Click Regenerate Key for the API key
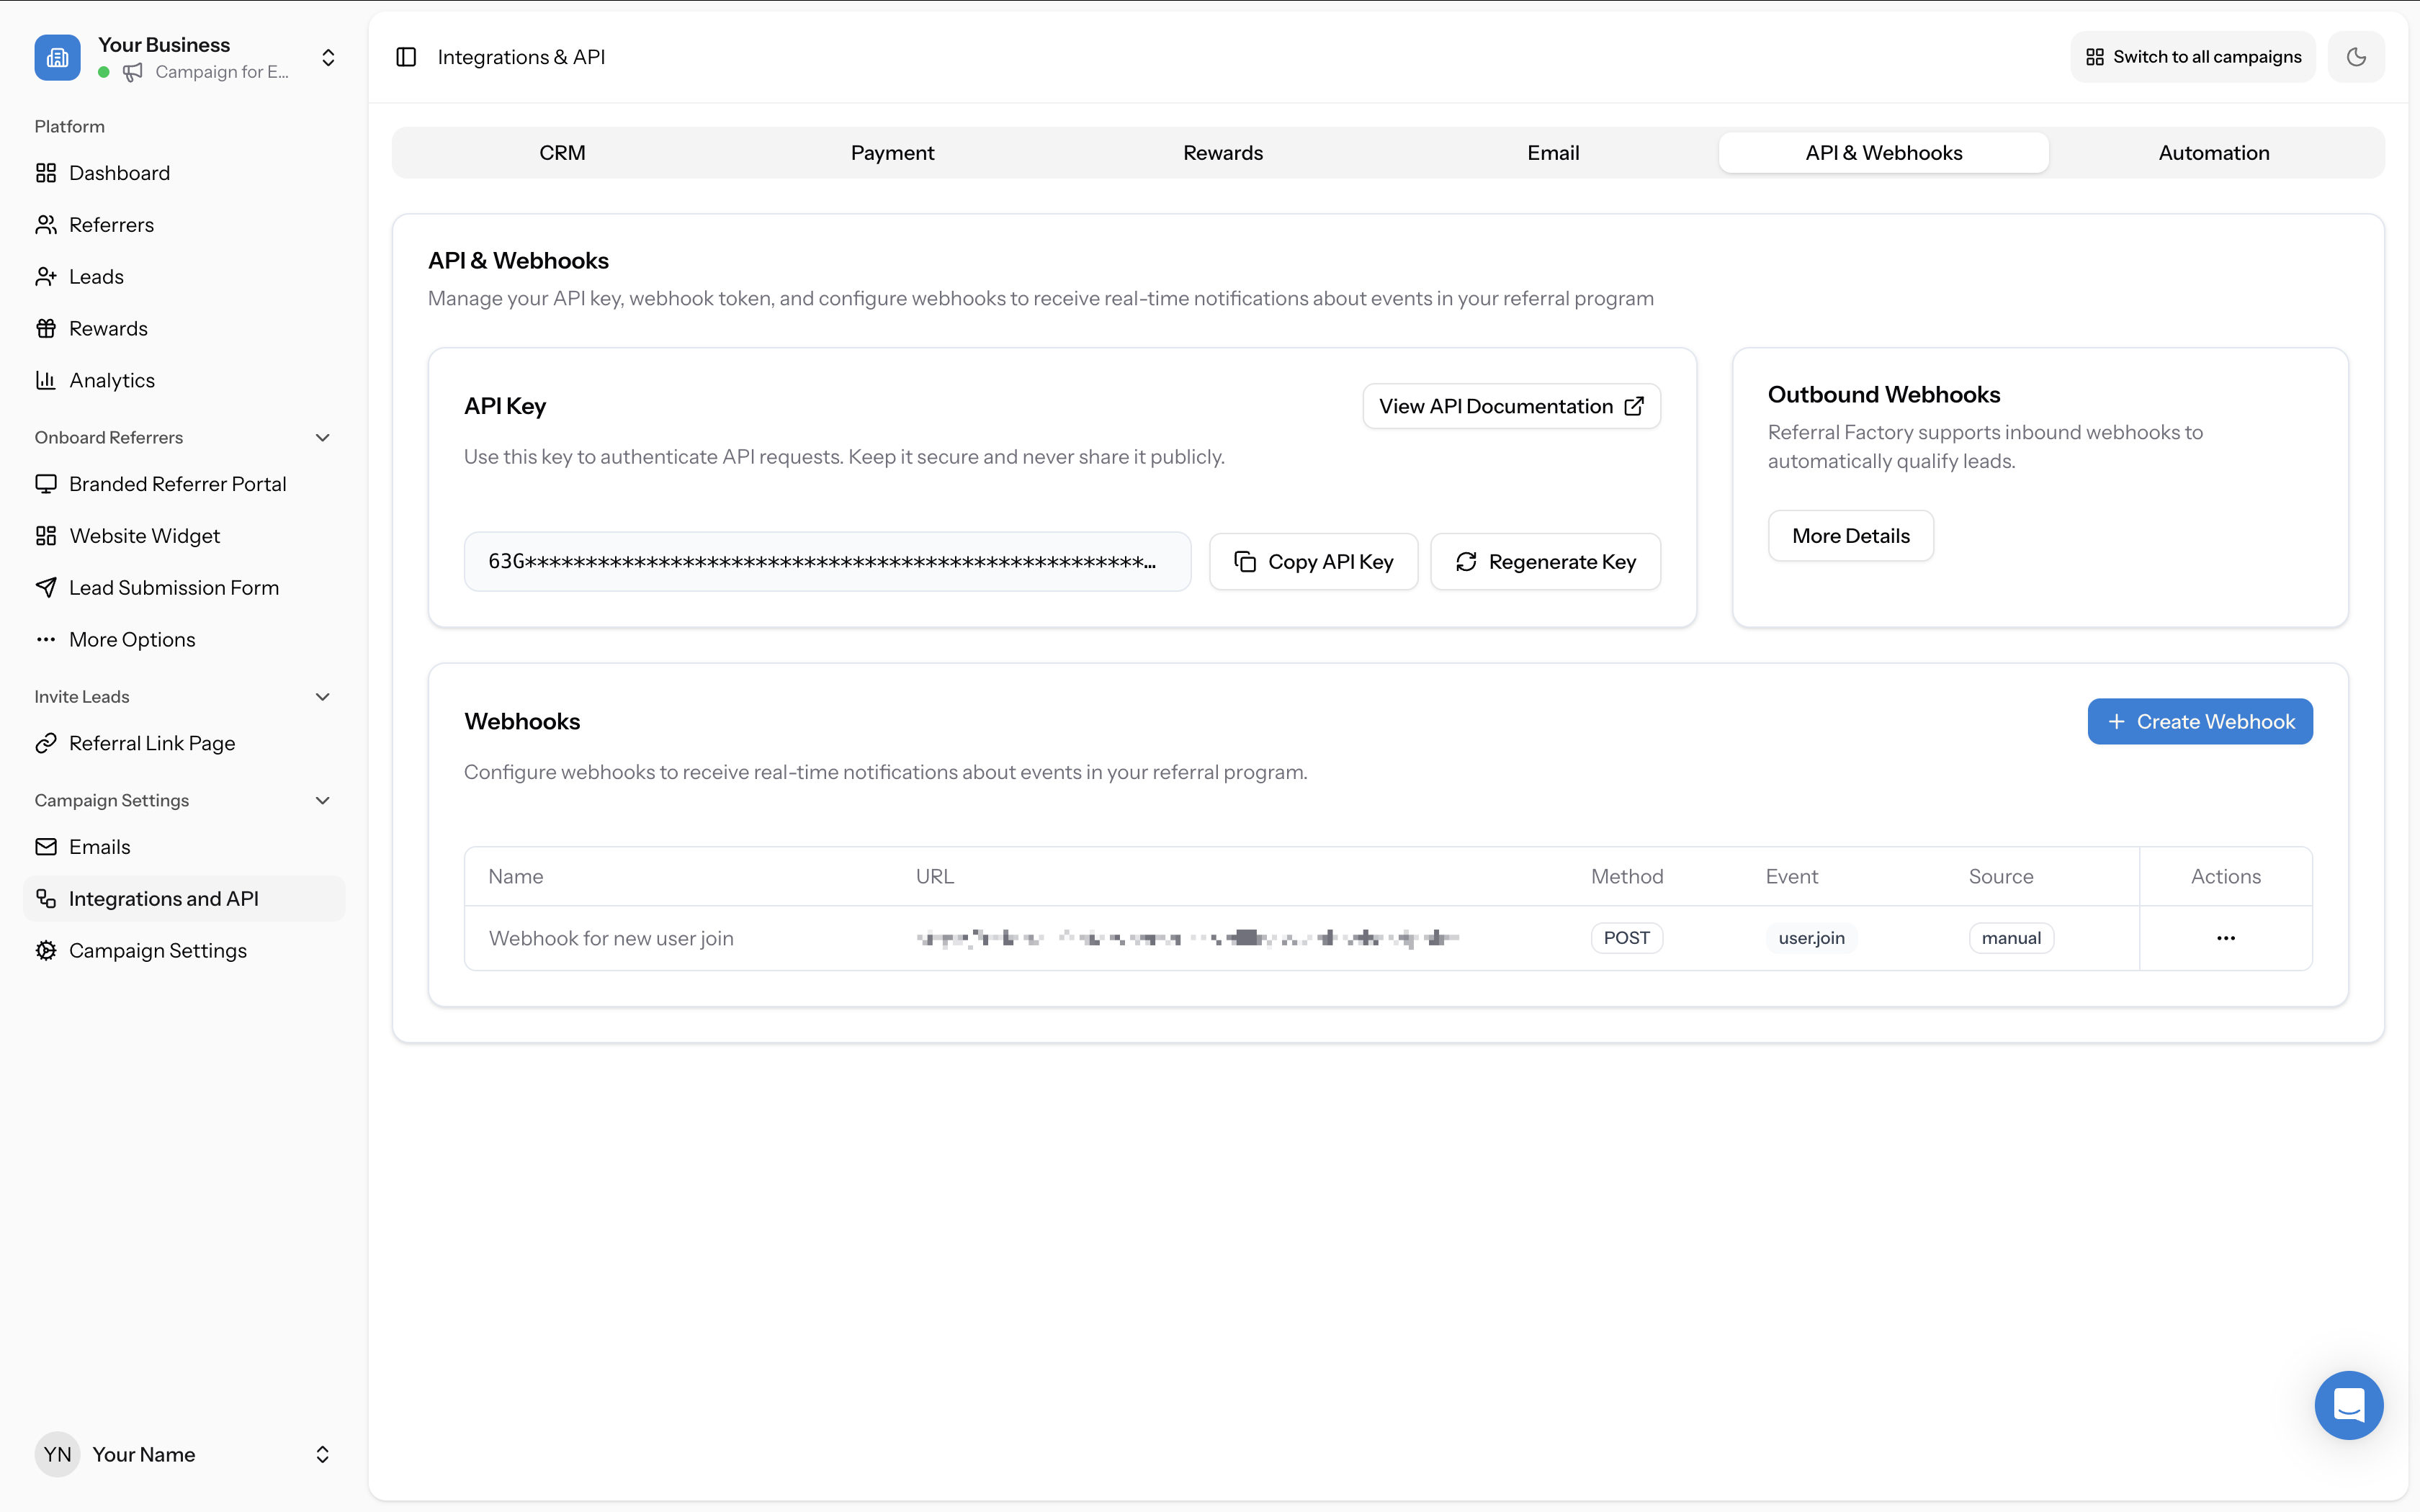The image size is (2420, 1512). pos(1545,561)
